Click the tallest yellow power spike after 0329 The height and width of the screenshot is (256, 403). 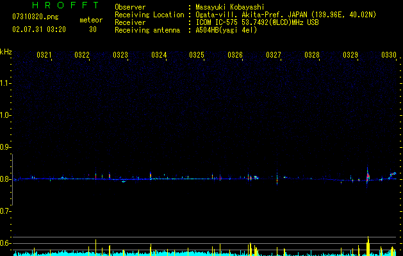[x=368, y=246]
